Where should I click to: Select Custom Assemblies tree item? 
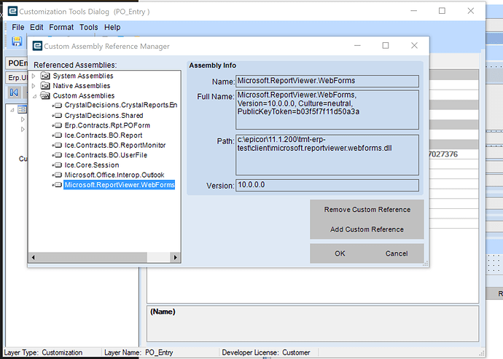pos(84,96)
